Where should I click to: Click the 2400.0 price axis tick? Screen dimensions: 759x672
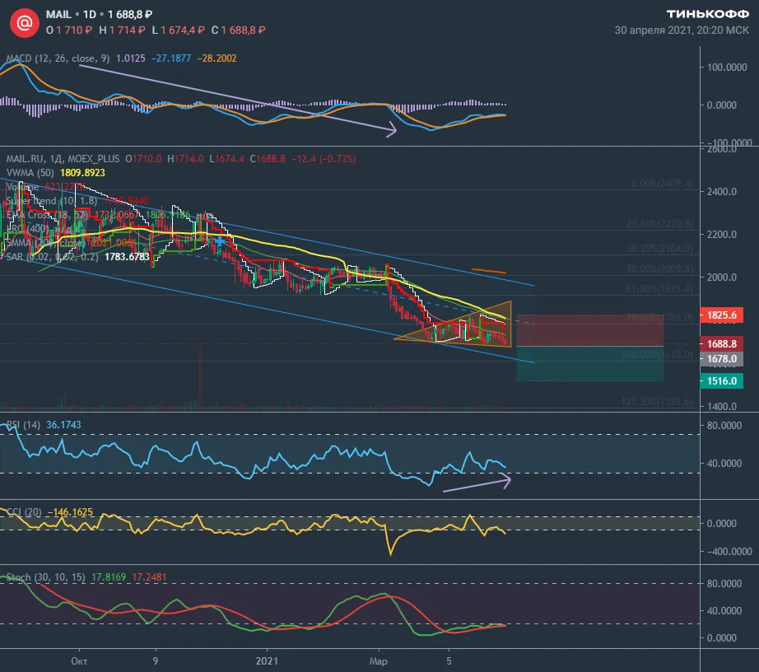(x=722, y=192)
